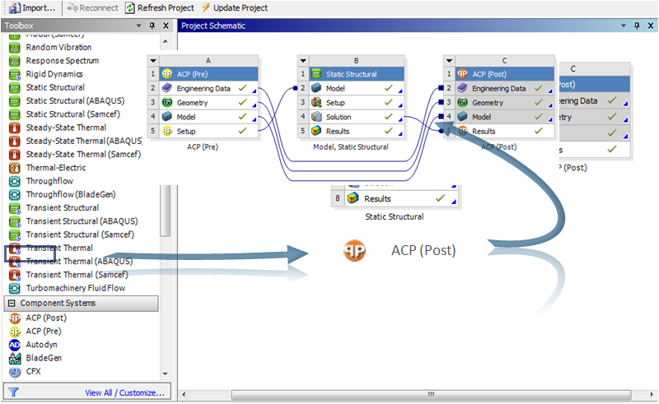Select the Throughflow icon in Toolbox
The image size is (659, 404).
[x=15, y=181]
